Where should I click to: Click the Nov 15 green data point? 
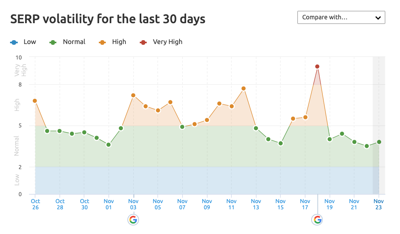(281, 143)
